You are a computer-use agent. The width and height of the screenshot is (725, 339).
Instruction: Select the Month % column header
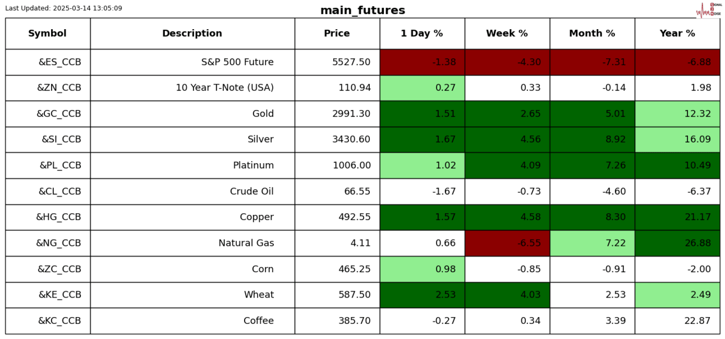point(592,34)
